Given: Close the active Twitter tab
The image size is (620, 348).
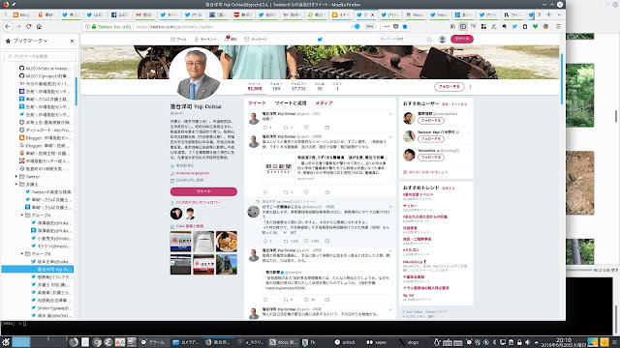Looking at the screenshot, I should pos(372,15).
